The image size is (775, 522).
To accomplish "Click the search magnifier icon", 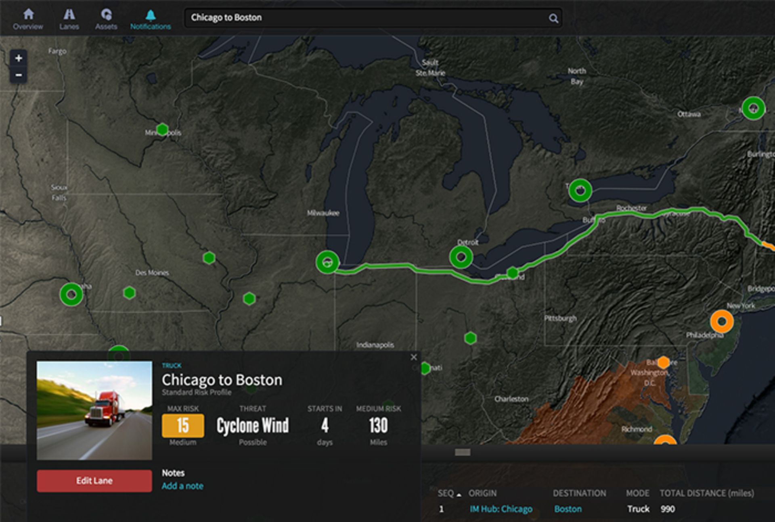I will click(x=553, y=18).
